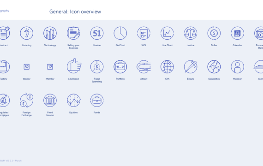Click the Attract magnet icon
The image size is (263, 166).
144,67
